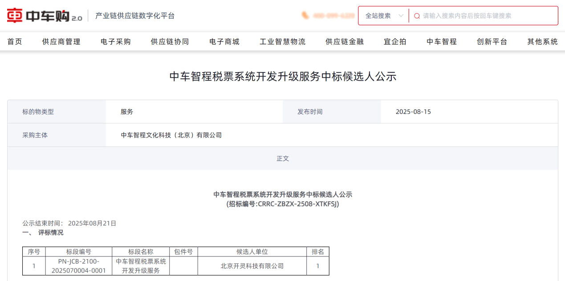Click the search magnifier icon
565x281 pixels.
pos(417,16)
